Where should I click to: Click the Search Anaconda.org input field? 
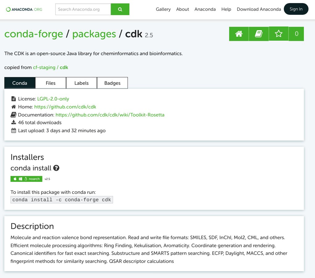[x=83, y=9]
